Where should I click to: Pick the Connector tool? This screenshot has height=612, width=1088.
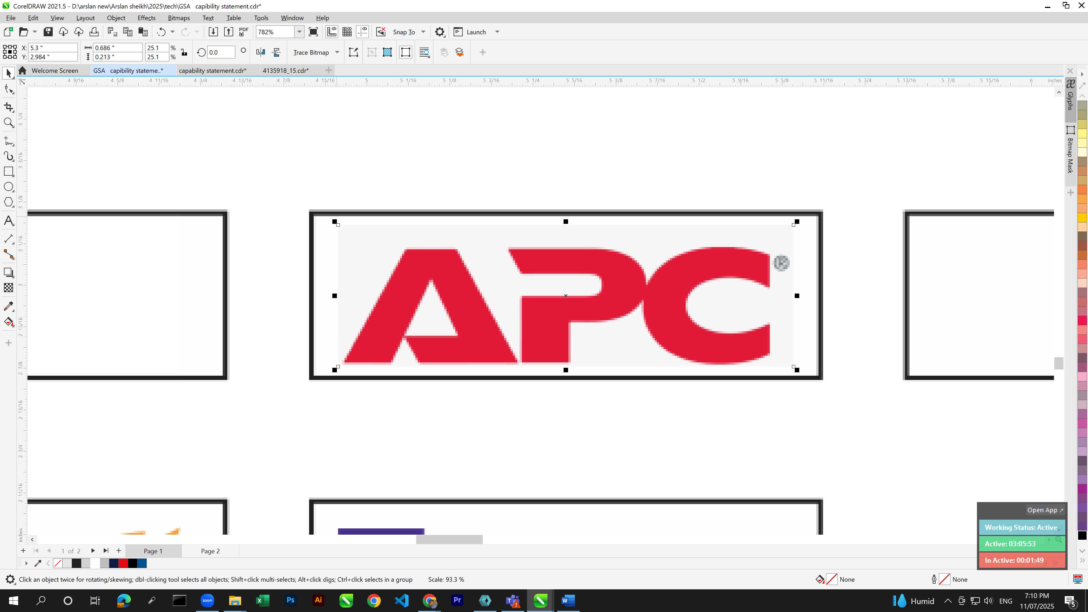(x=8, y=254)
